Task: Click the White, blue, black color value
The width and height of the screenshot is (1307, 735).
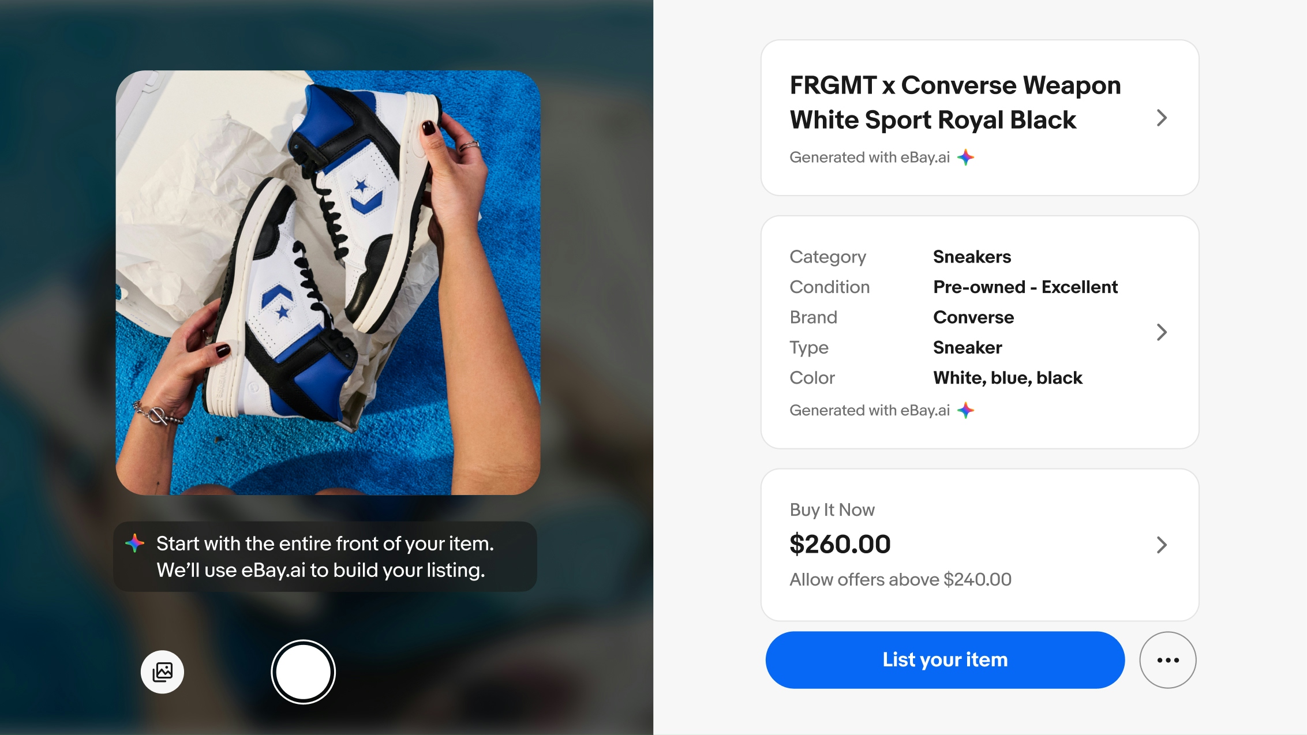Action: tap(1008, 378)
